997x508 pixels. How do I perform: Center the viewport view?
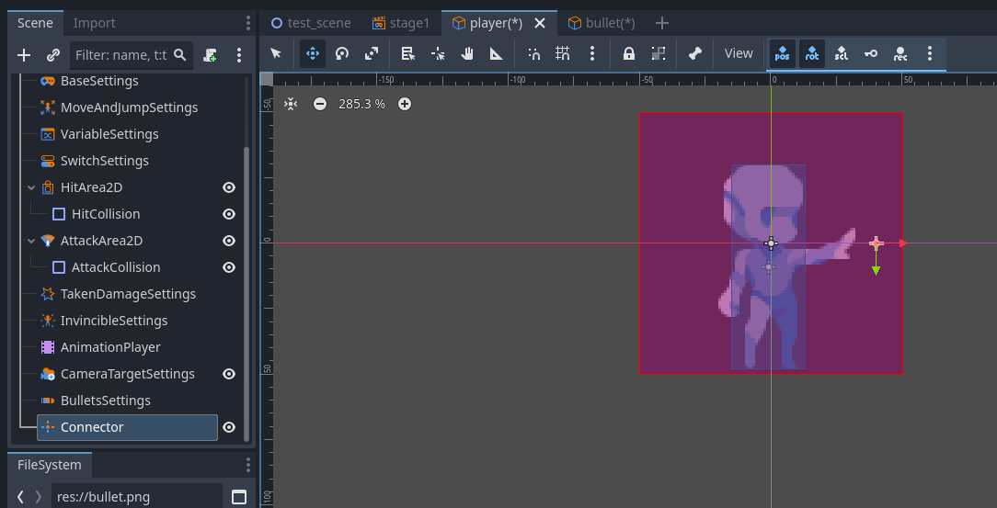291,104
